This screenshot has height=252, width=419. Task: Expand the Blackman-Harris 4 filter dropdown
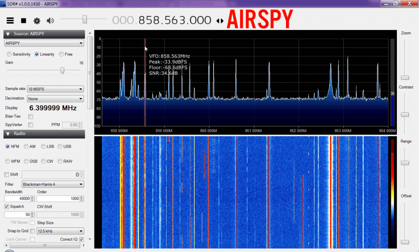point(53,184)
